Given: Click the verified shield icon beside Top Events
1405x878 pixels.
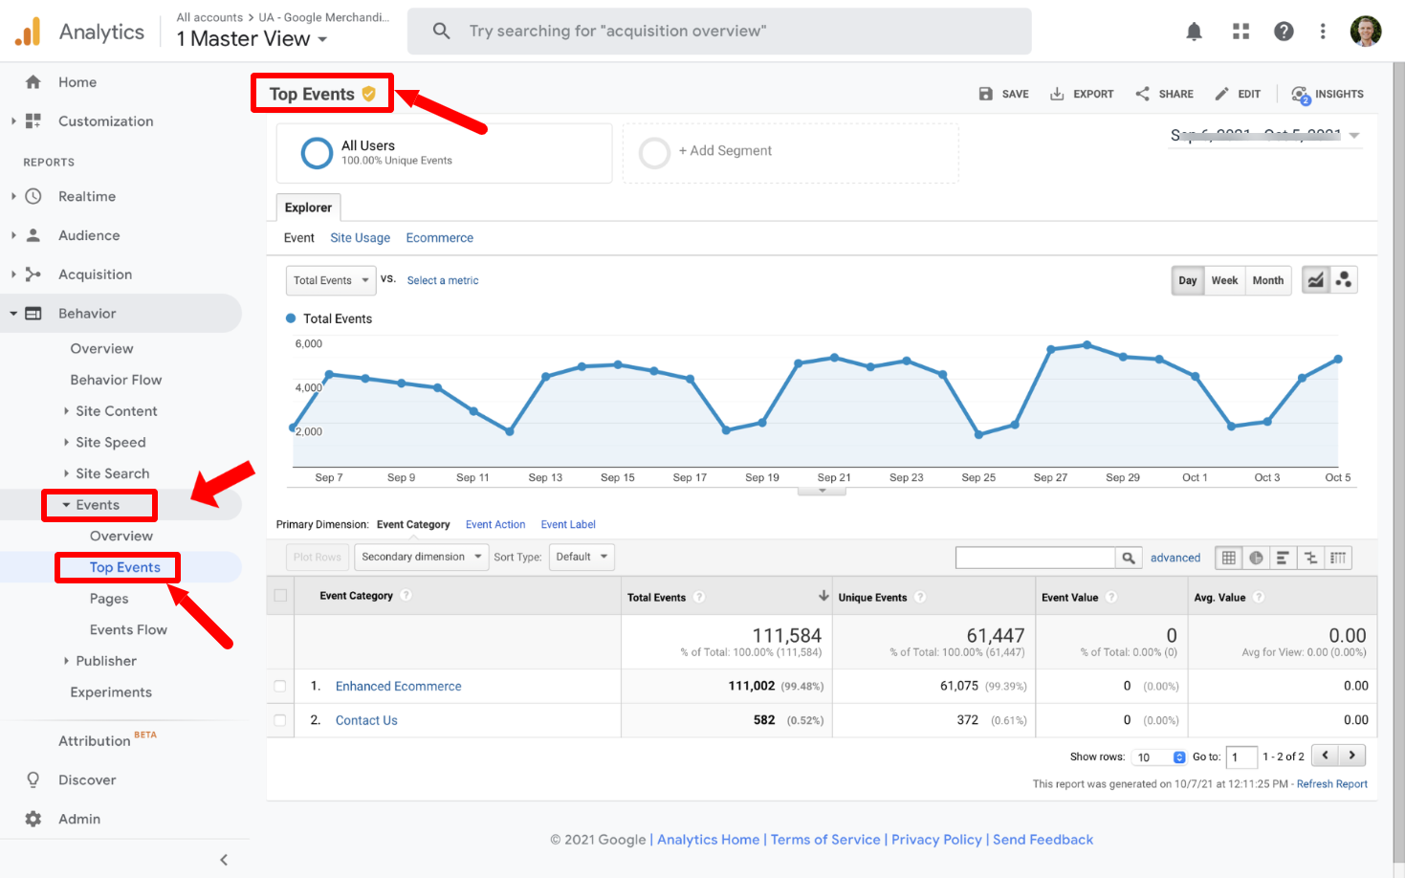Looking at the screenshot, I should tap(368, 94).
